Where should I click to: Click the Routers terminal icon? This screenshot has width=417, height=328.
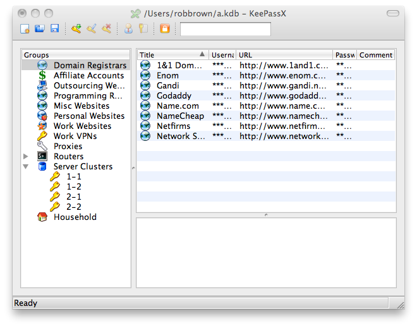(x=42, y=156)
